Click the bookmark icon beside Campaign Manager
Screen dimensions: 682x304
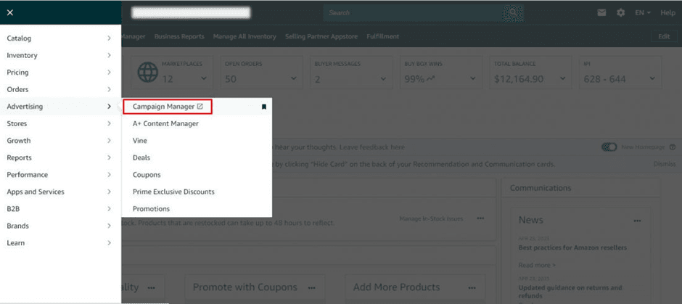(x=264, y=107)
